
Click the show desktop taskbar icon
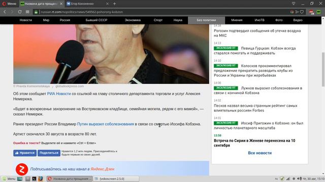pyautogui.click(x=20, y=178)
